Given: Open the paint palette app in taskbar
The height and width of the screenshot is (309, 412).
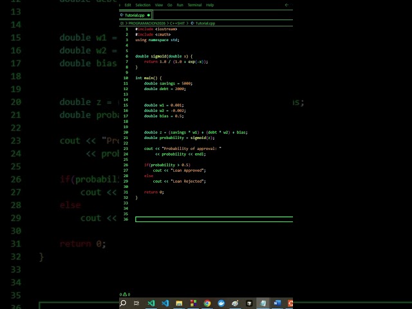Looking at the screenshot, I should pyautogui.click(x=235, y=303).
